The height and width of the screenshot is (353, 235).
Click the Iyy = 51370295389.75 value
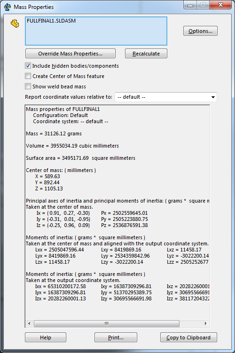click(126, 292)
